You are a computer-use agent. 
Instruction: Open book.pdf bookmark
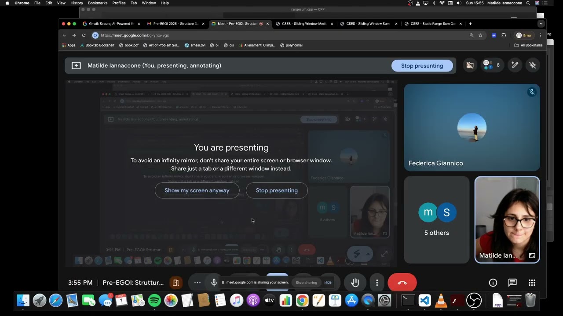coord(128,45)
